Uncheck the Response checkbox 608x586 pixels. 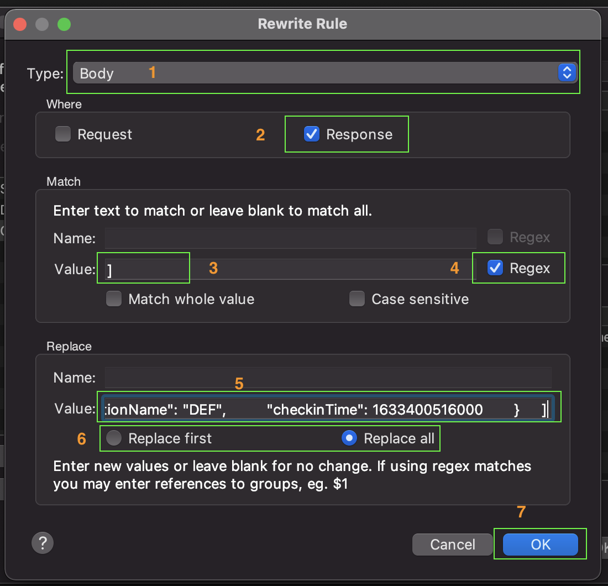tap(311, 134)
